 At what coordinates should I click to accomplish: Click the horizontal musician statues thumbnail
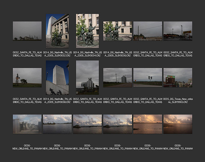[x=118, y=31]
